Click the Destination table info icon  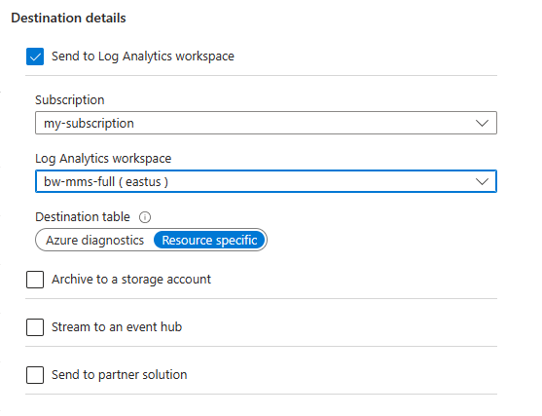coord(145,217)
